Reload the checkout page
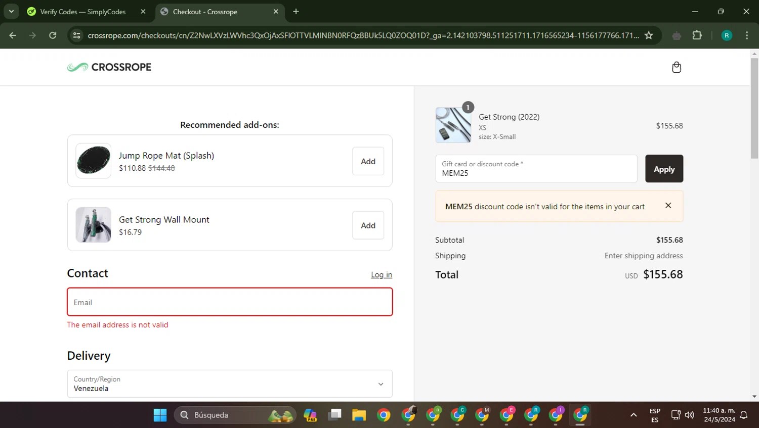The width and height of the screenshot is (759, 428). coord(53,35)
